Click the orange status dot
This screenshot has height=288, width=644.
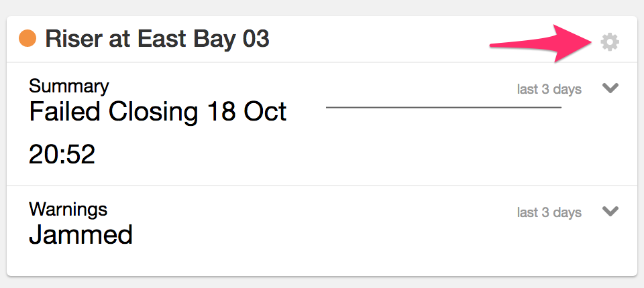pyautogui.click(x=28, y=39)
